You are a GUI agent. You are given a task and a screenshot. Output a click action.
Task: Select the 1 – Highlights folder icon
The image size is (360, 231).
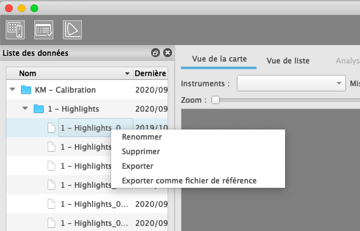pos(39,109)
